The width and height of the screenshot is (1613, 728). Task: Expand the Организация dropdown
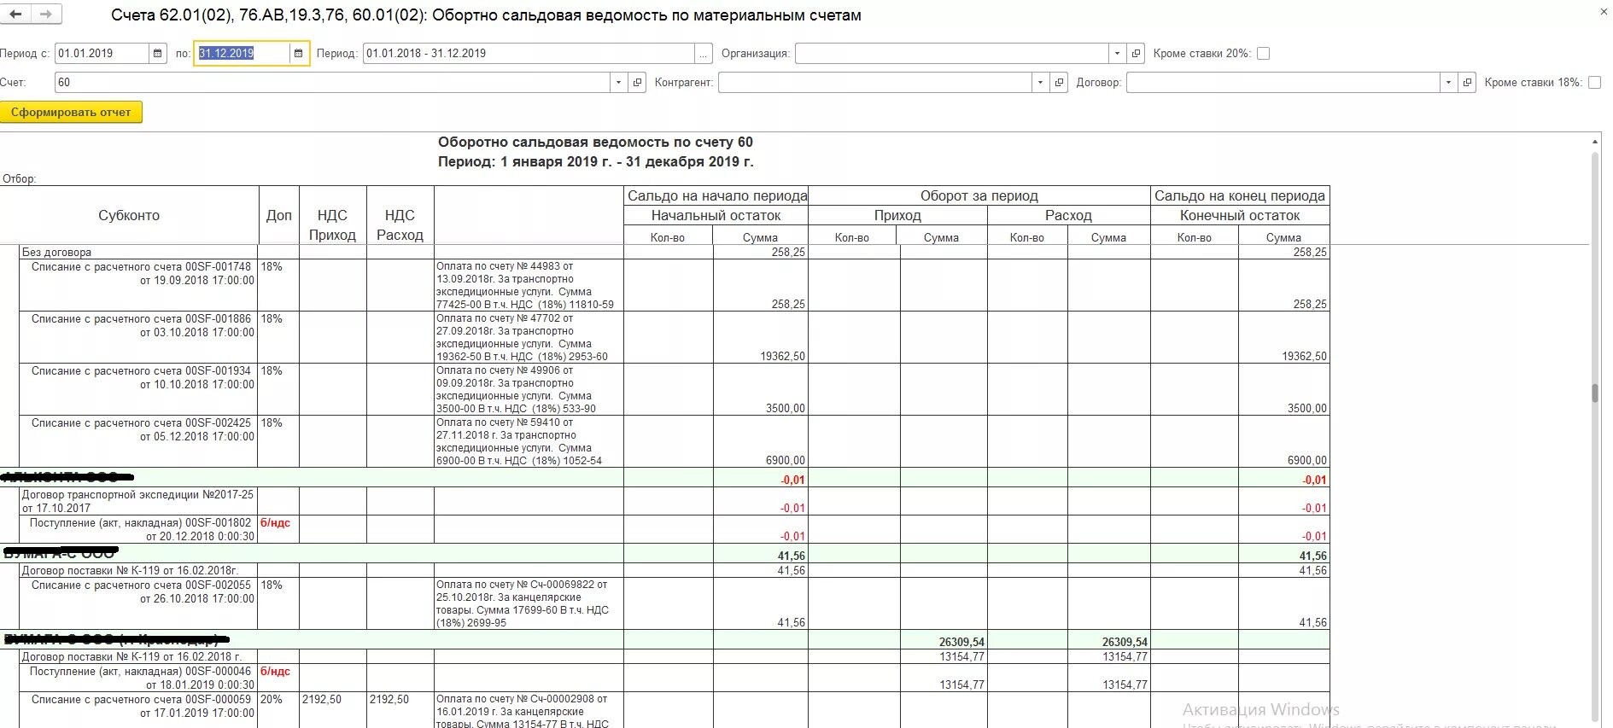click(1117, 53)
